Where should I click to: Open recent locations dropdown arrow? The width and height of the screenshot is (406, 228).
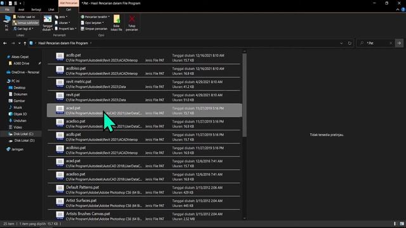(x=19, y=43)
